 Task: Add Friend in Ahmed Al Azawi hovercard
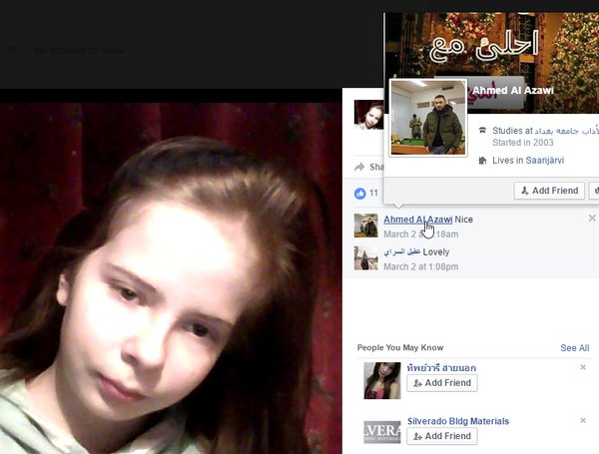point(549,191)
